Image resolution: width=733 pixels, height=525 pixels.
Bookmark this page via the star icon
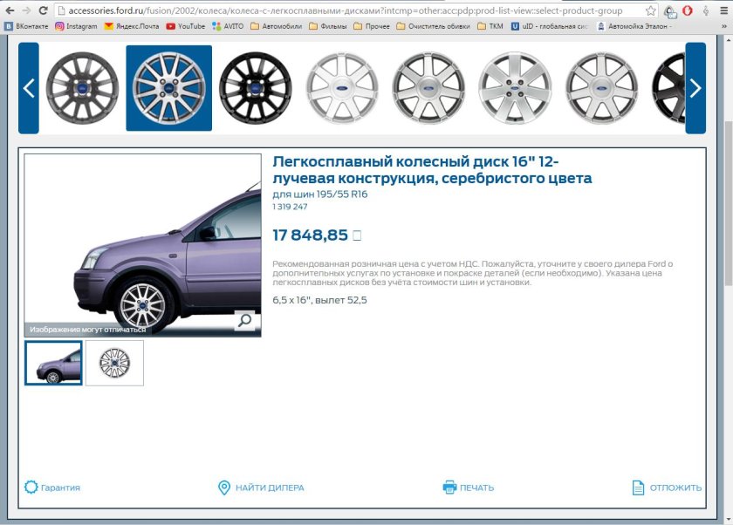(x=652, y=12)
